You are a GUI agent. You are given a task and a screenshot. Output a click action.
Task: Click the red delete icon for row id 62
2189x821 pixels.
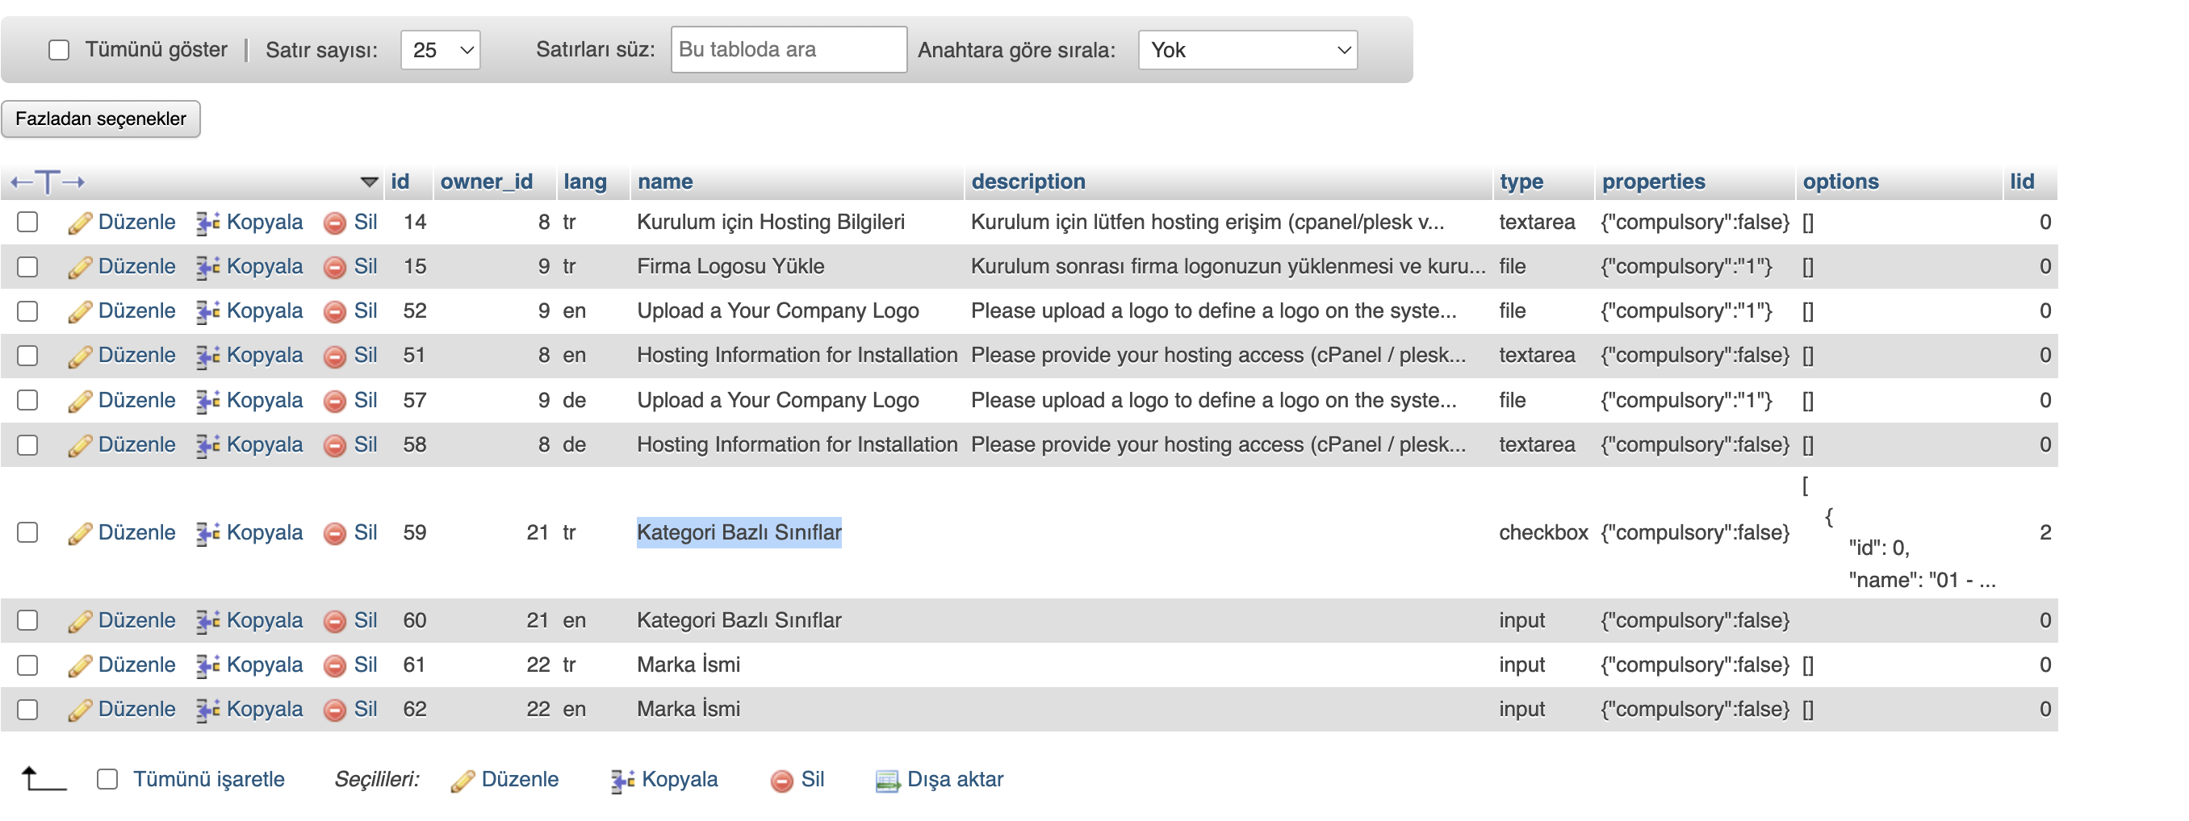335,711
